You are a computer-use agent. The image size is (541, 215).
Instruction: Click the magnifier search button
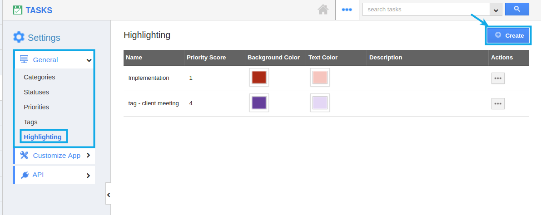pyautogui.click(x=517, y=9)
